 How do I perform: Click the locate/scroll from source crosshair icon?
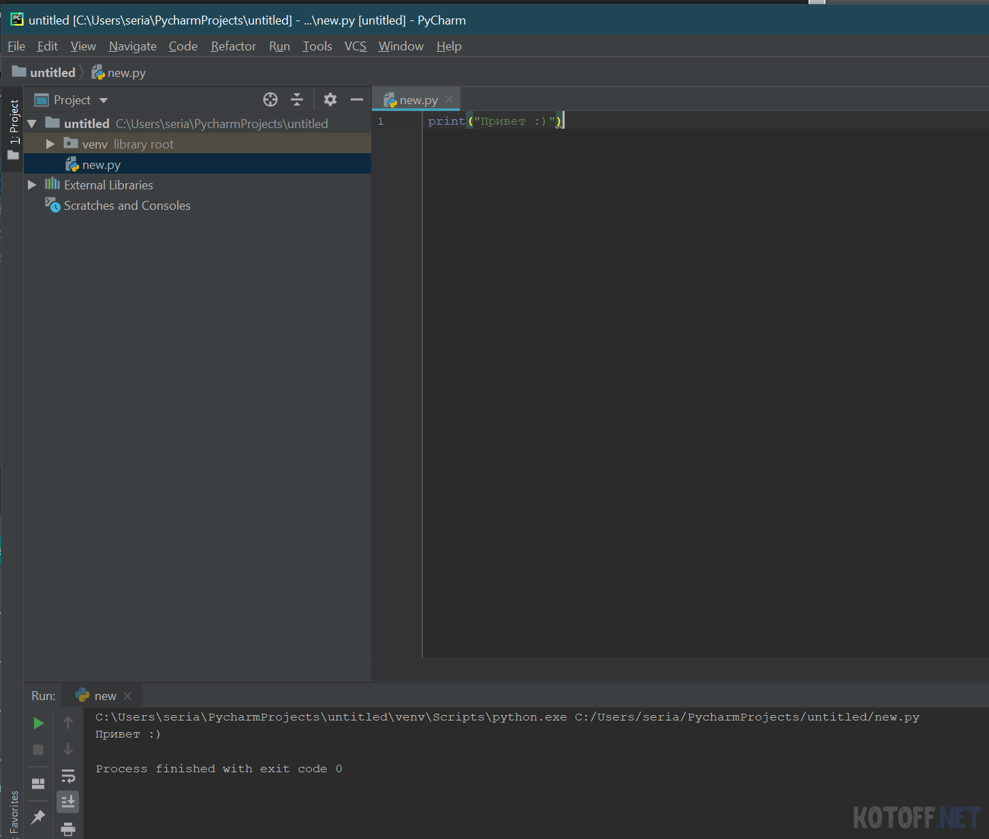pyautogui.click(x=270, y=99)
